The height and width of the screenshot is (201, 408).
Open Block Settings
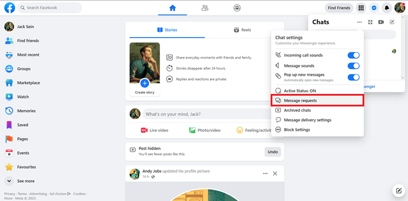point(317,130)
